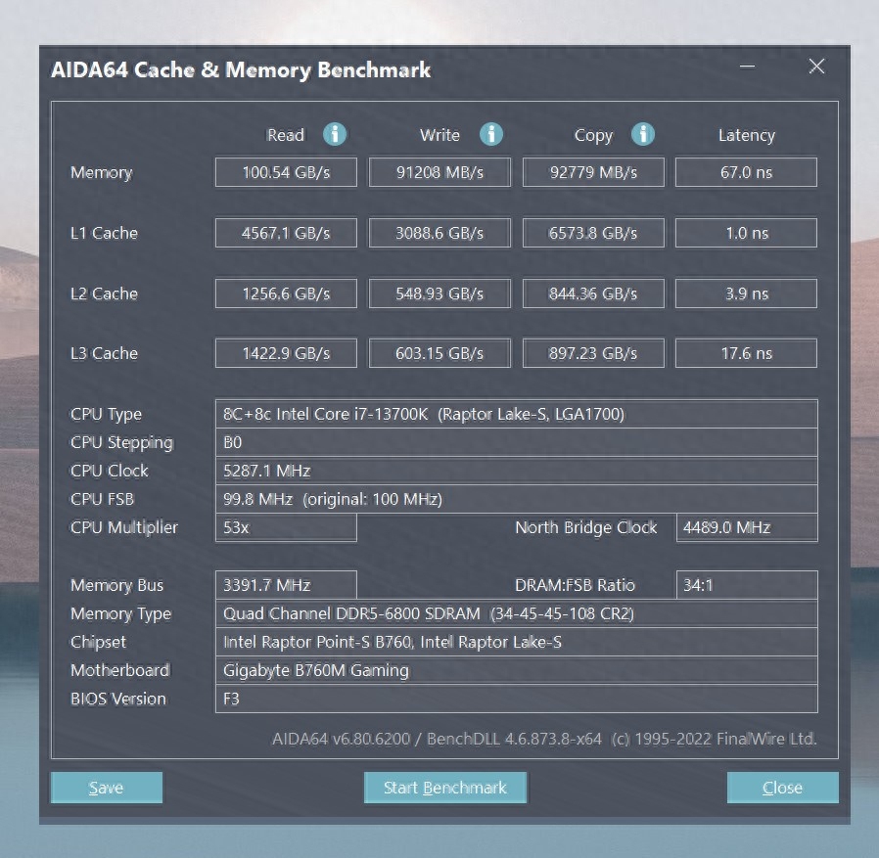Select L1 Cache Read value 4567.1 GB/s
Viewport: 879px width, 858px height.
tap(286, 233)
